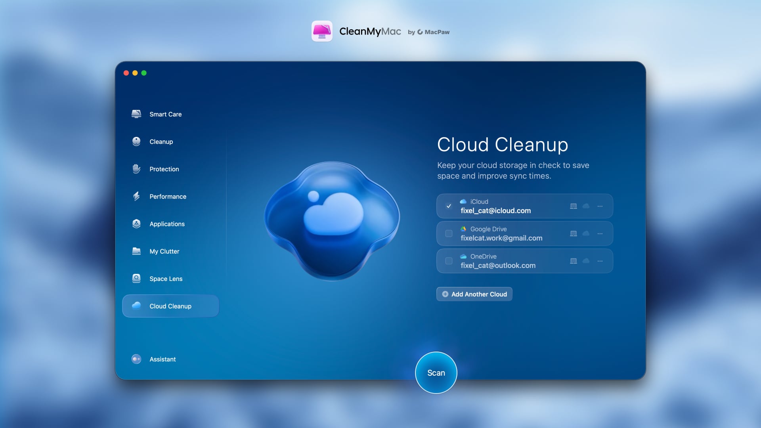
Task: Click the laptop icon on the iCloud row
Action: pyautogui.click(x=574, y=206)
